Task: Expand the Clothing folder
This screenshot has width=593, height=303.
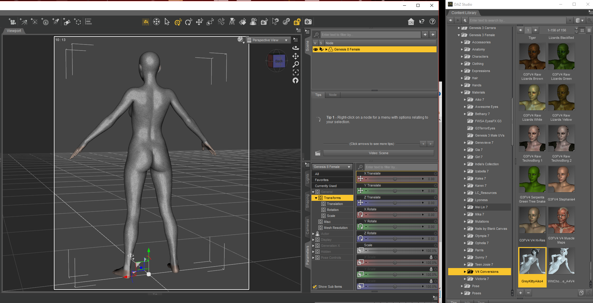Action: click(x=462, y=64)
